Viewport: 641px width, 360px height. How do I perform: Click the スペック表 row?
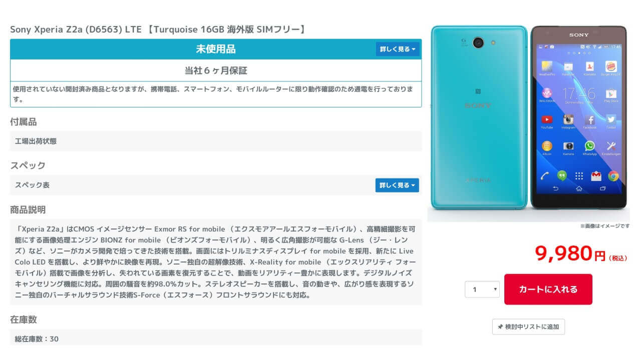coord(216,185)
